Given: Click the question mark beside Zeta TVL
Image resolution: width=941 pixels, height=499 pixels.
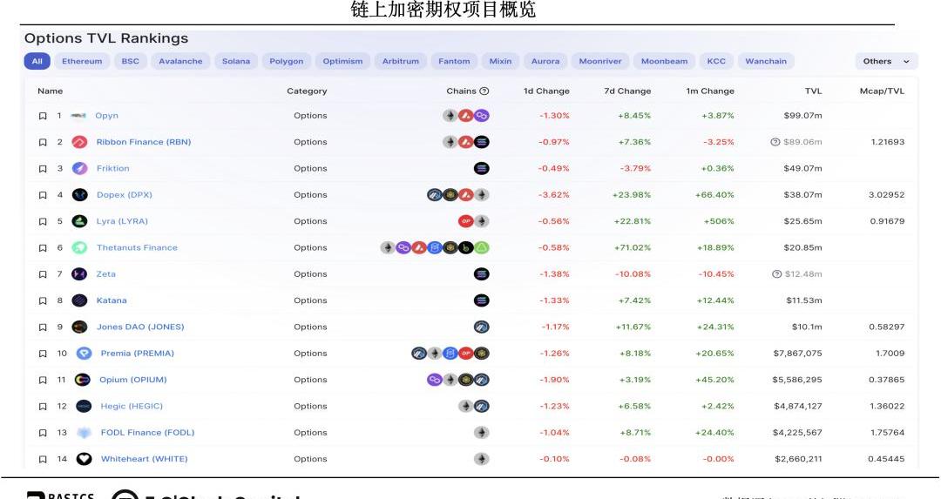Looking at the screenshot, I should (776, 274).
